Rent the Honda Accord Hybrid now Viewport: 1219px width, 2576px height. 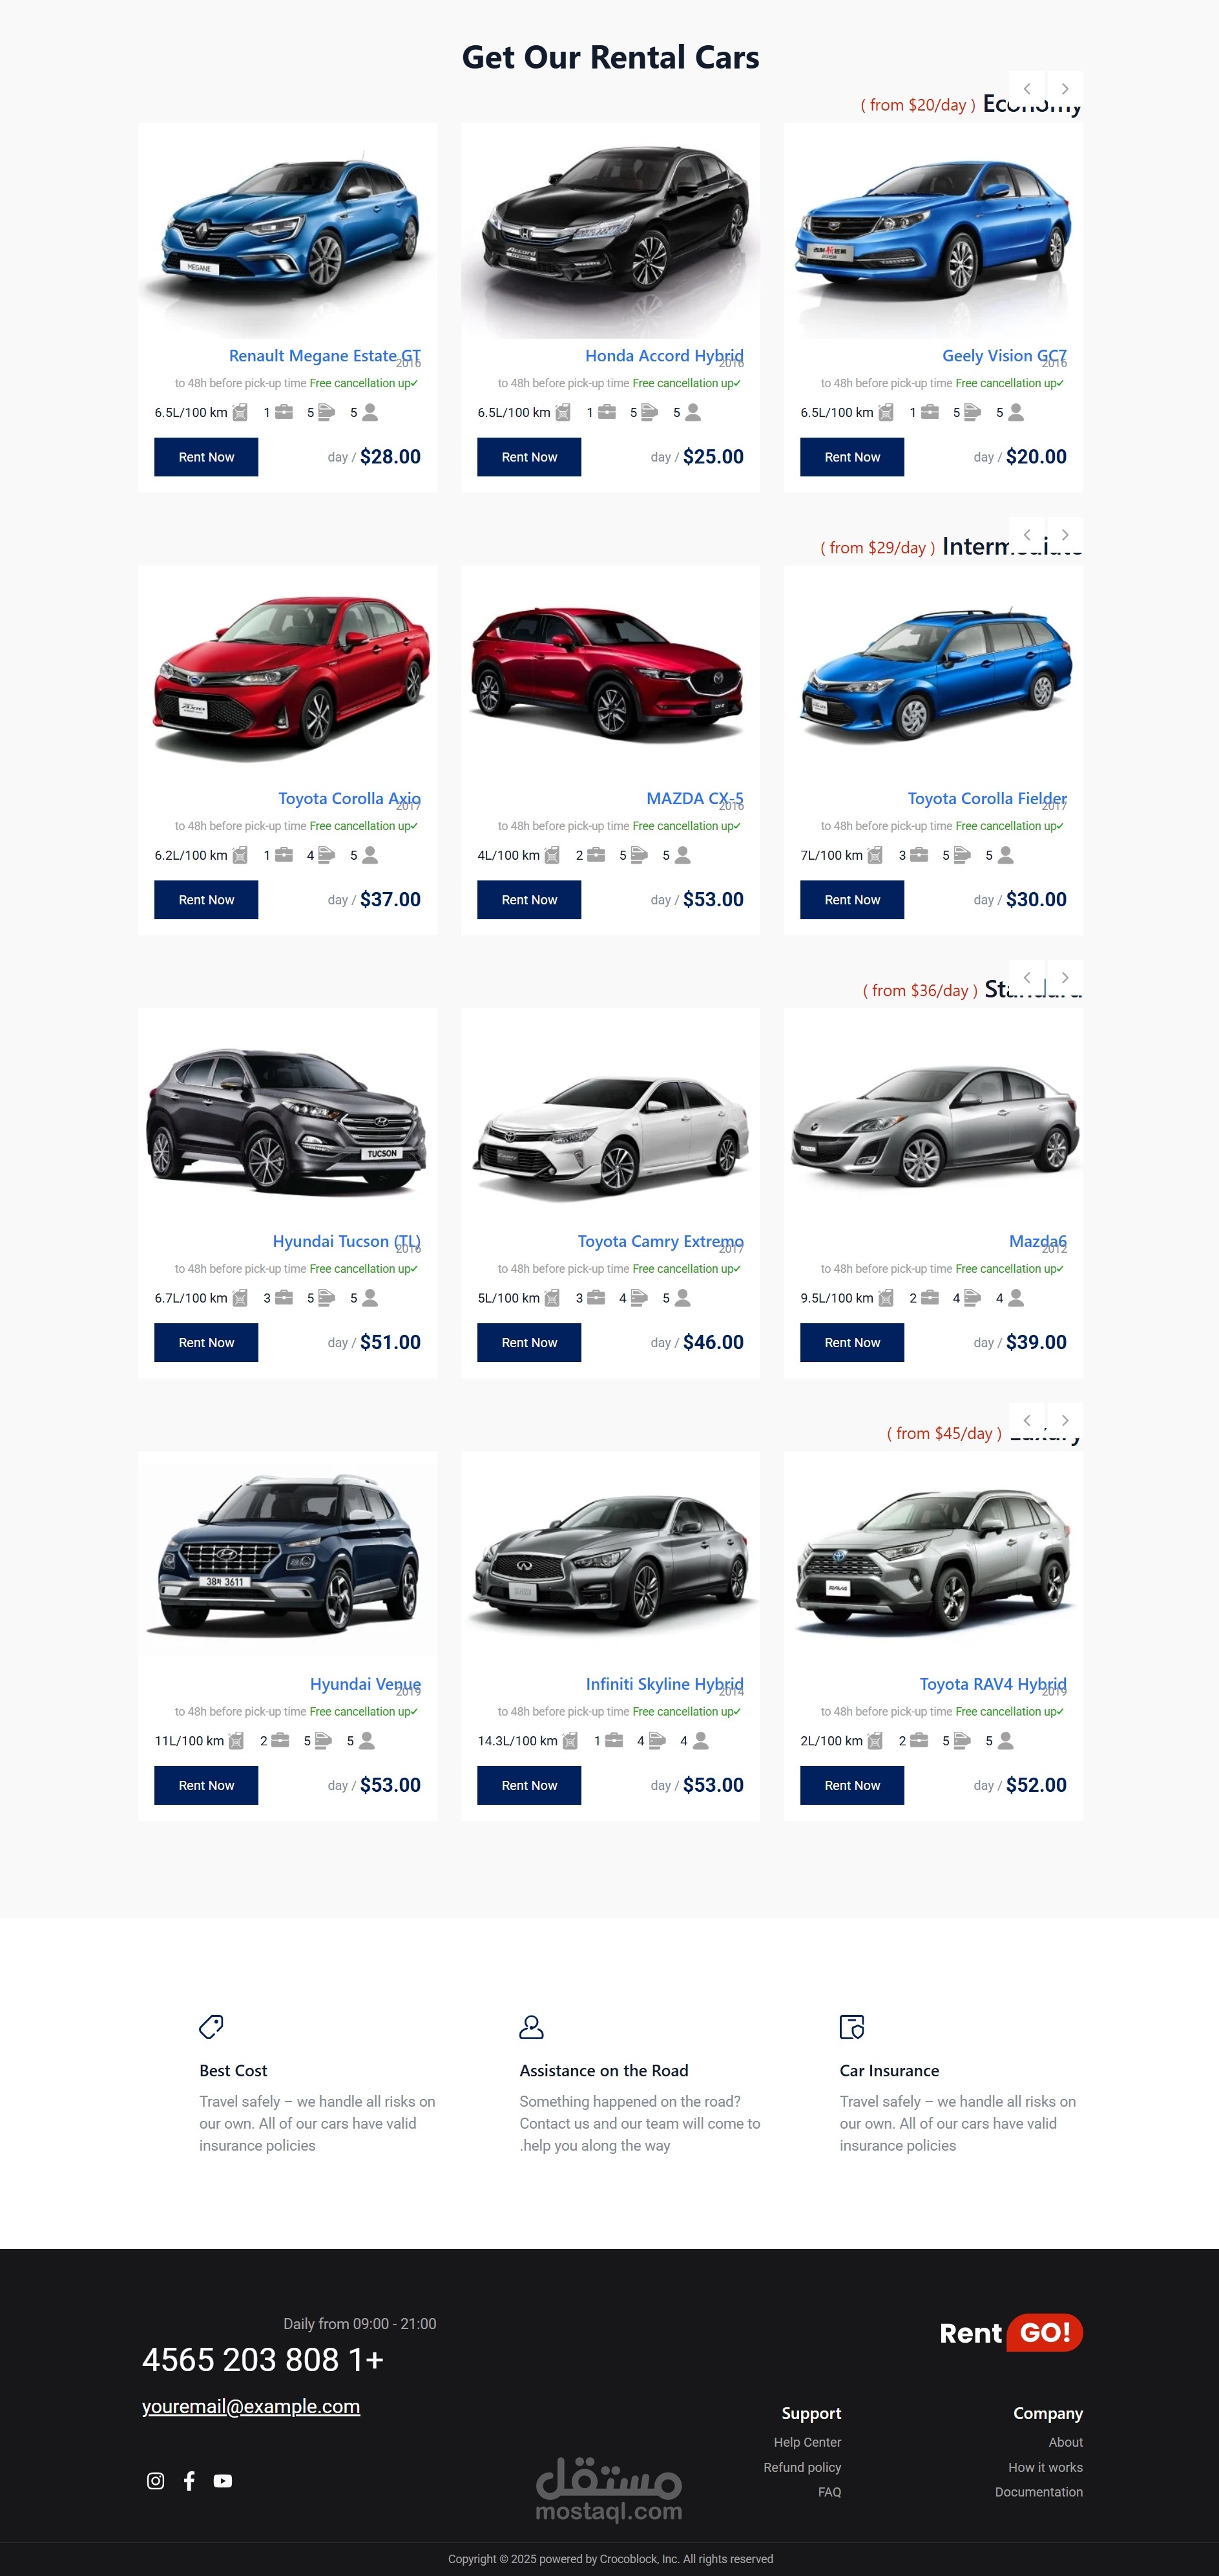click(528, 457)
